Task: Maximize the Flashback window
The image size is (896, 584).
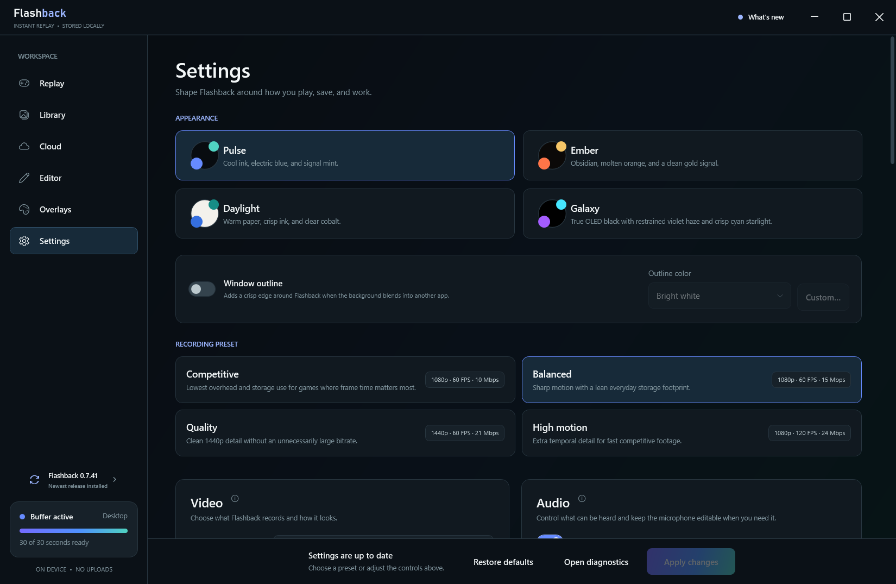Action: point(847,17)
